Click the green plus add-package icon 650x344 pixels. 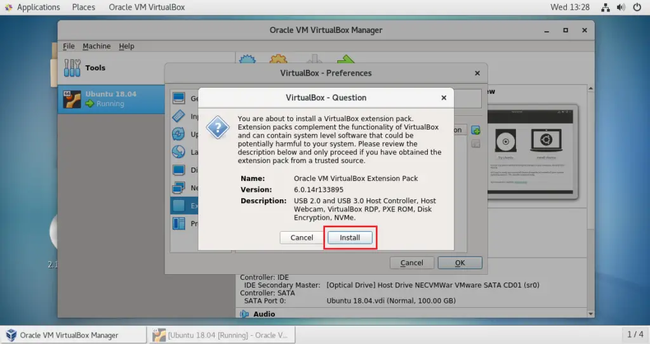coord(476,131)
